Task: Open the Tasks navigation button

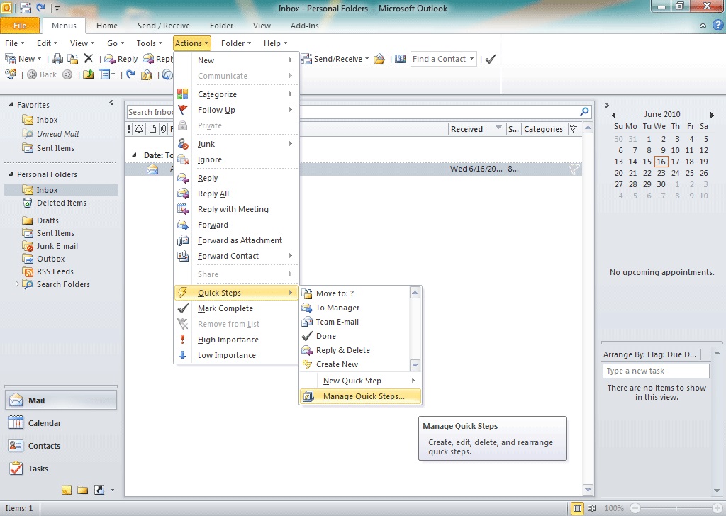Action: click(x=38, y=469)
